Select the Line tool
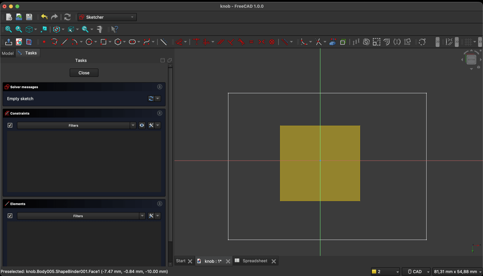 65,42
